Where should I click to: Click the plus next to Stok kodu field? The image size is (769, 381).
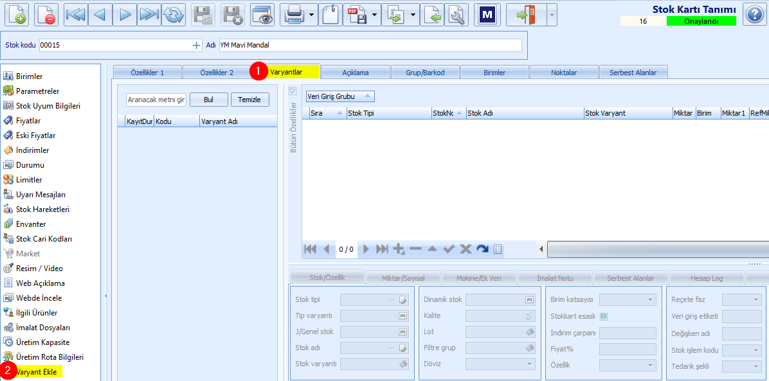[196, 45]
